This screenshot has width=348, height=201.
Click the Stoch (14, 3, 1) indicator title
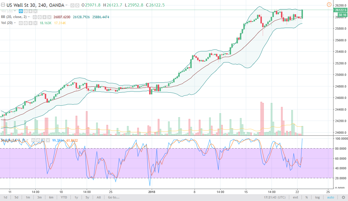point(13,140)
